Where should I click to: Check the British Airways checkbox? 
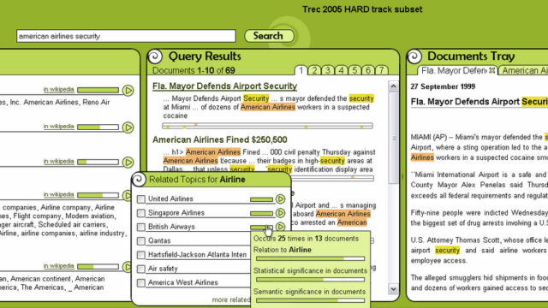click(140, 227)
